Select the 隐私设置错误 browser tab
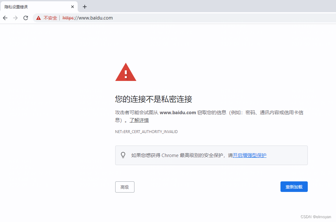Viewport: 336px width, 222px height. pyautogui.click(x=39, y=7)
